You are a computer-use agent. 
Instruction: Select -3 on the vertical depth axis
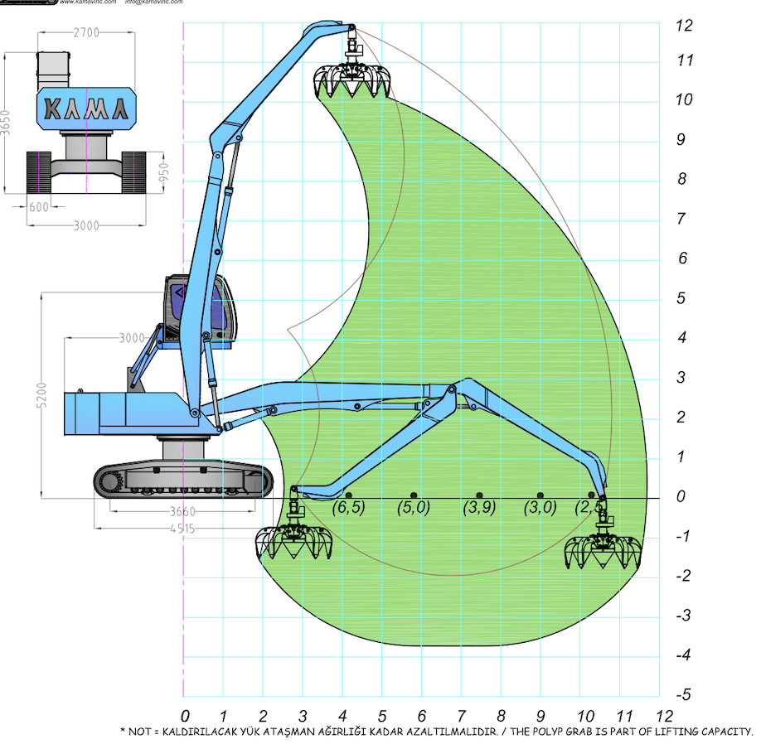point(683,615)
